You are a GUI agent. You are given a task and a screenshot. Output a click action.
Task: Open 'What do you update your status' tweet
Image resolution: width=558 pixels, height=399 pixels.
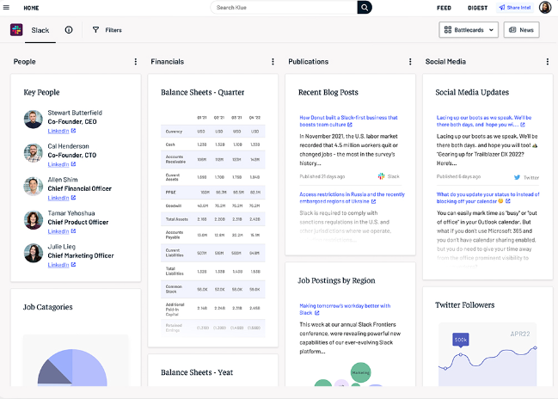pos(487,198)
